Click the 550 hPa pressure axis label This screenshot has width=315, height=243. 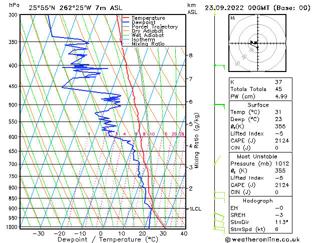[x=14, y=121]
